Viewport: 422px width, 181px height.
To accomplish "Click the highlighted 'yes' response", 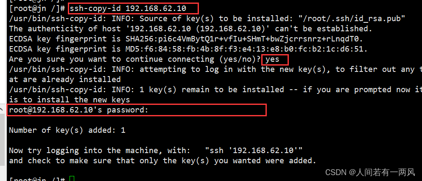I will (x=272, y=59).
